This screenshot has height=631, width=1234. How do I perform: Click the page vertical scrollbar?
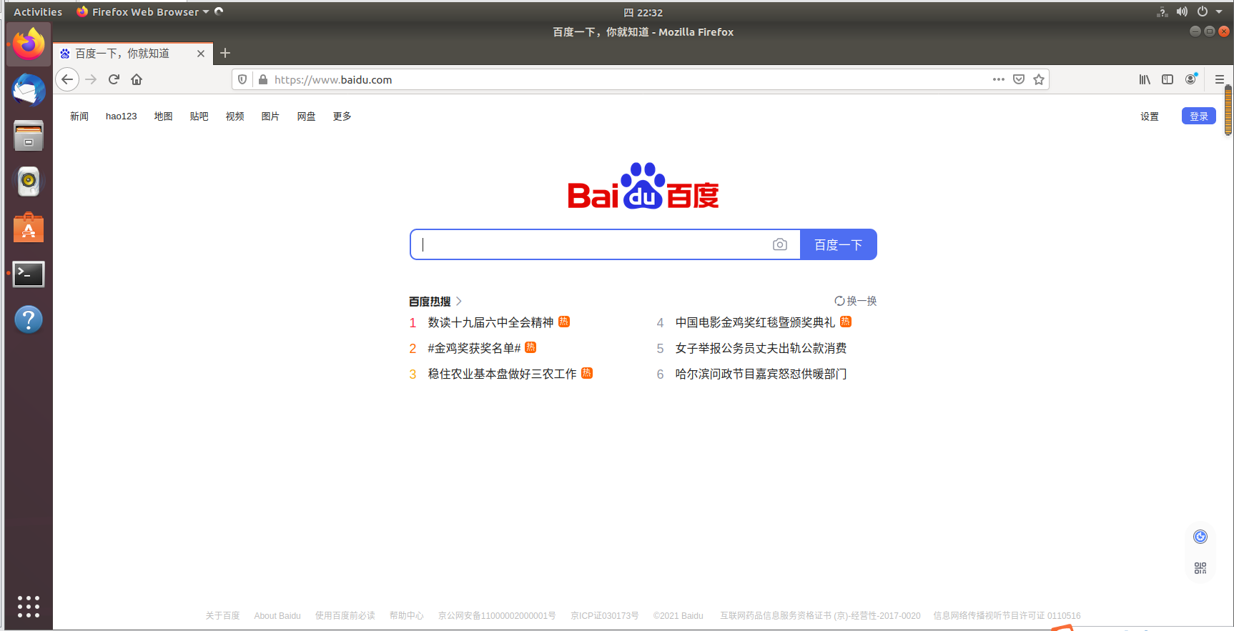1228,110
